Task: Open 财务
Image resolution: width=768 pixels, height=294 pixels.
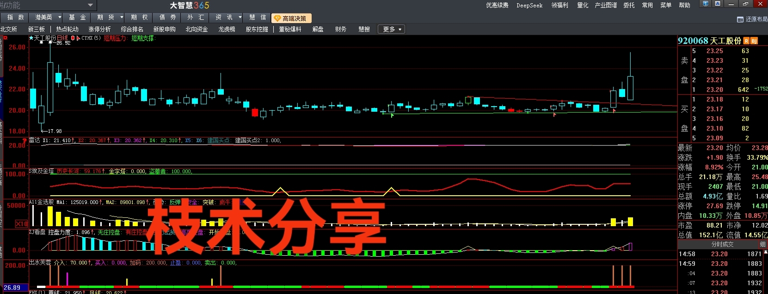Action: point(341,29)
